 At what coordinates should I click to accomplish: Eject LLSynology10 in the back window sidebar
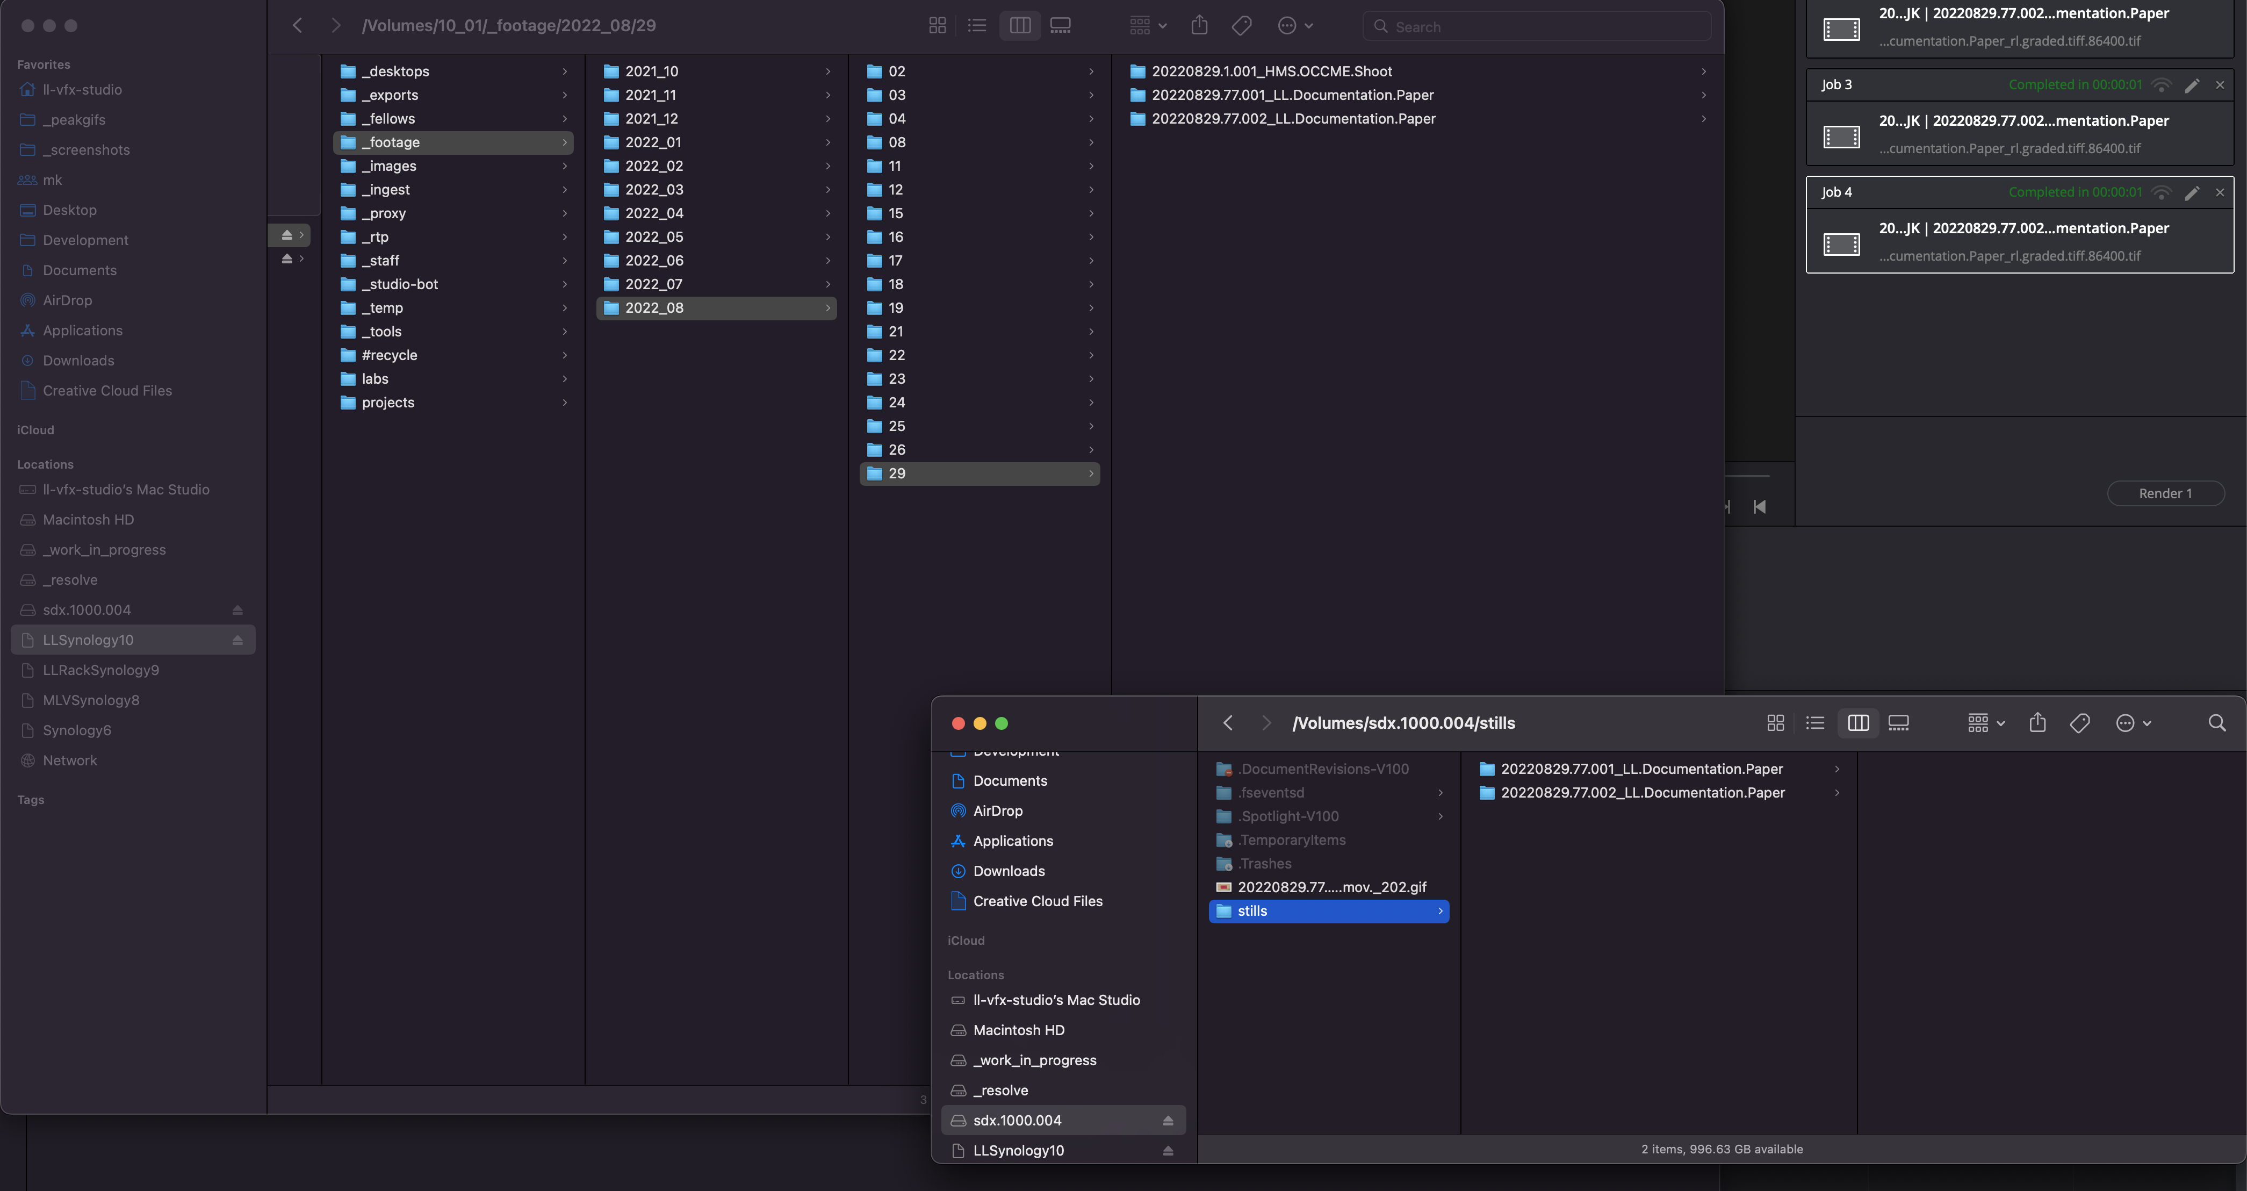(x=237, y=641)
